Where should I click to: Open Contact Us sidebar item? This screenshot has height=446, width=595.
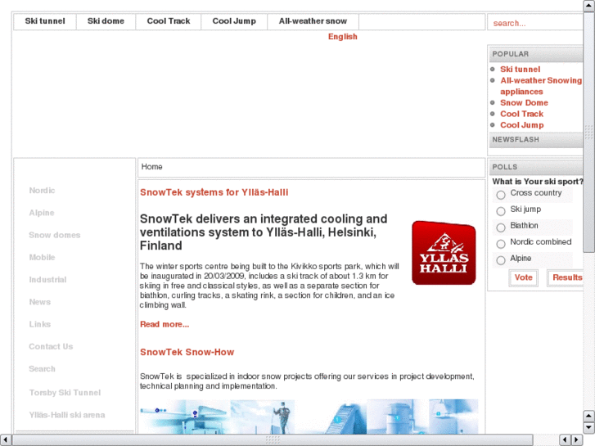(x=51, y=346)
